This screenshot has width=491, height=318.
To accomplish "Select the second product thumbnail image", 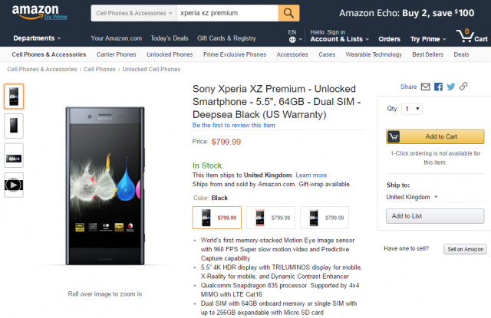I will pyautogui.click(x=14, y=126).
